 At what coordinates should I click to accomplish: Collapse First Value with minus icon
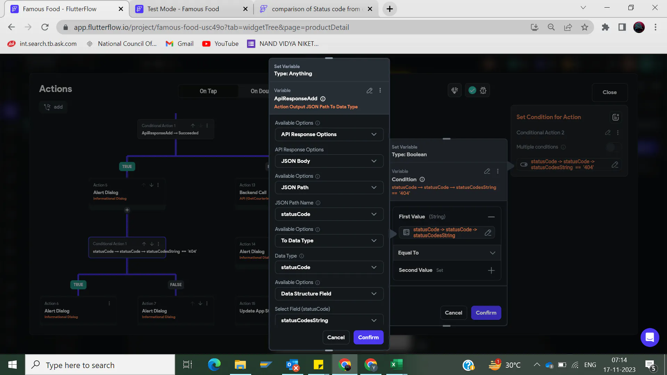pos(491,217)
